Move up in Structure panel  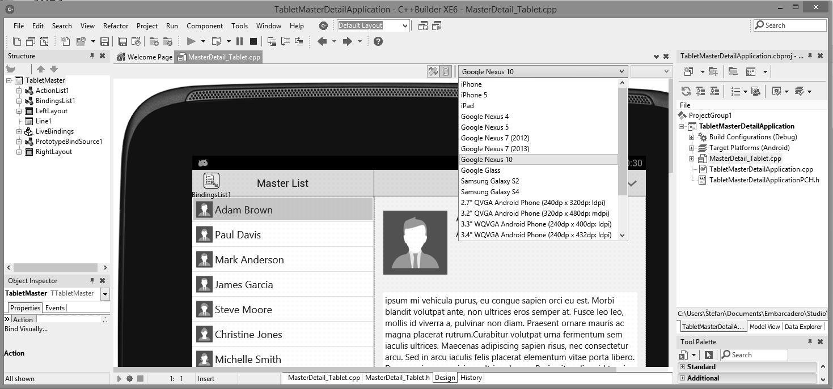pos(40,69)
